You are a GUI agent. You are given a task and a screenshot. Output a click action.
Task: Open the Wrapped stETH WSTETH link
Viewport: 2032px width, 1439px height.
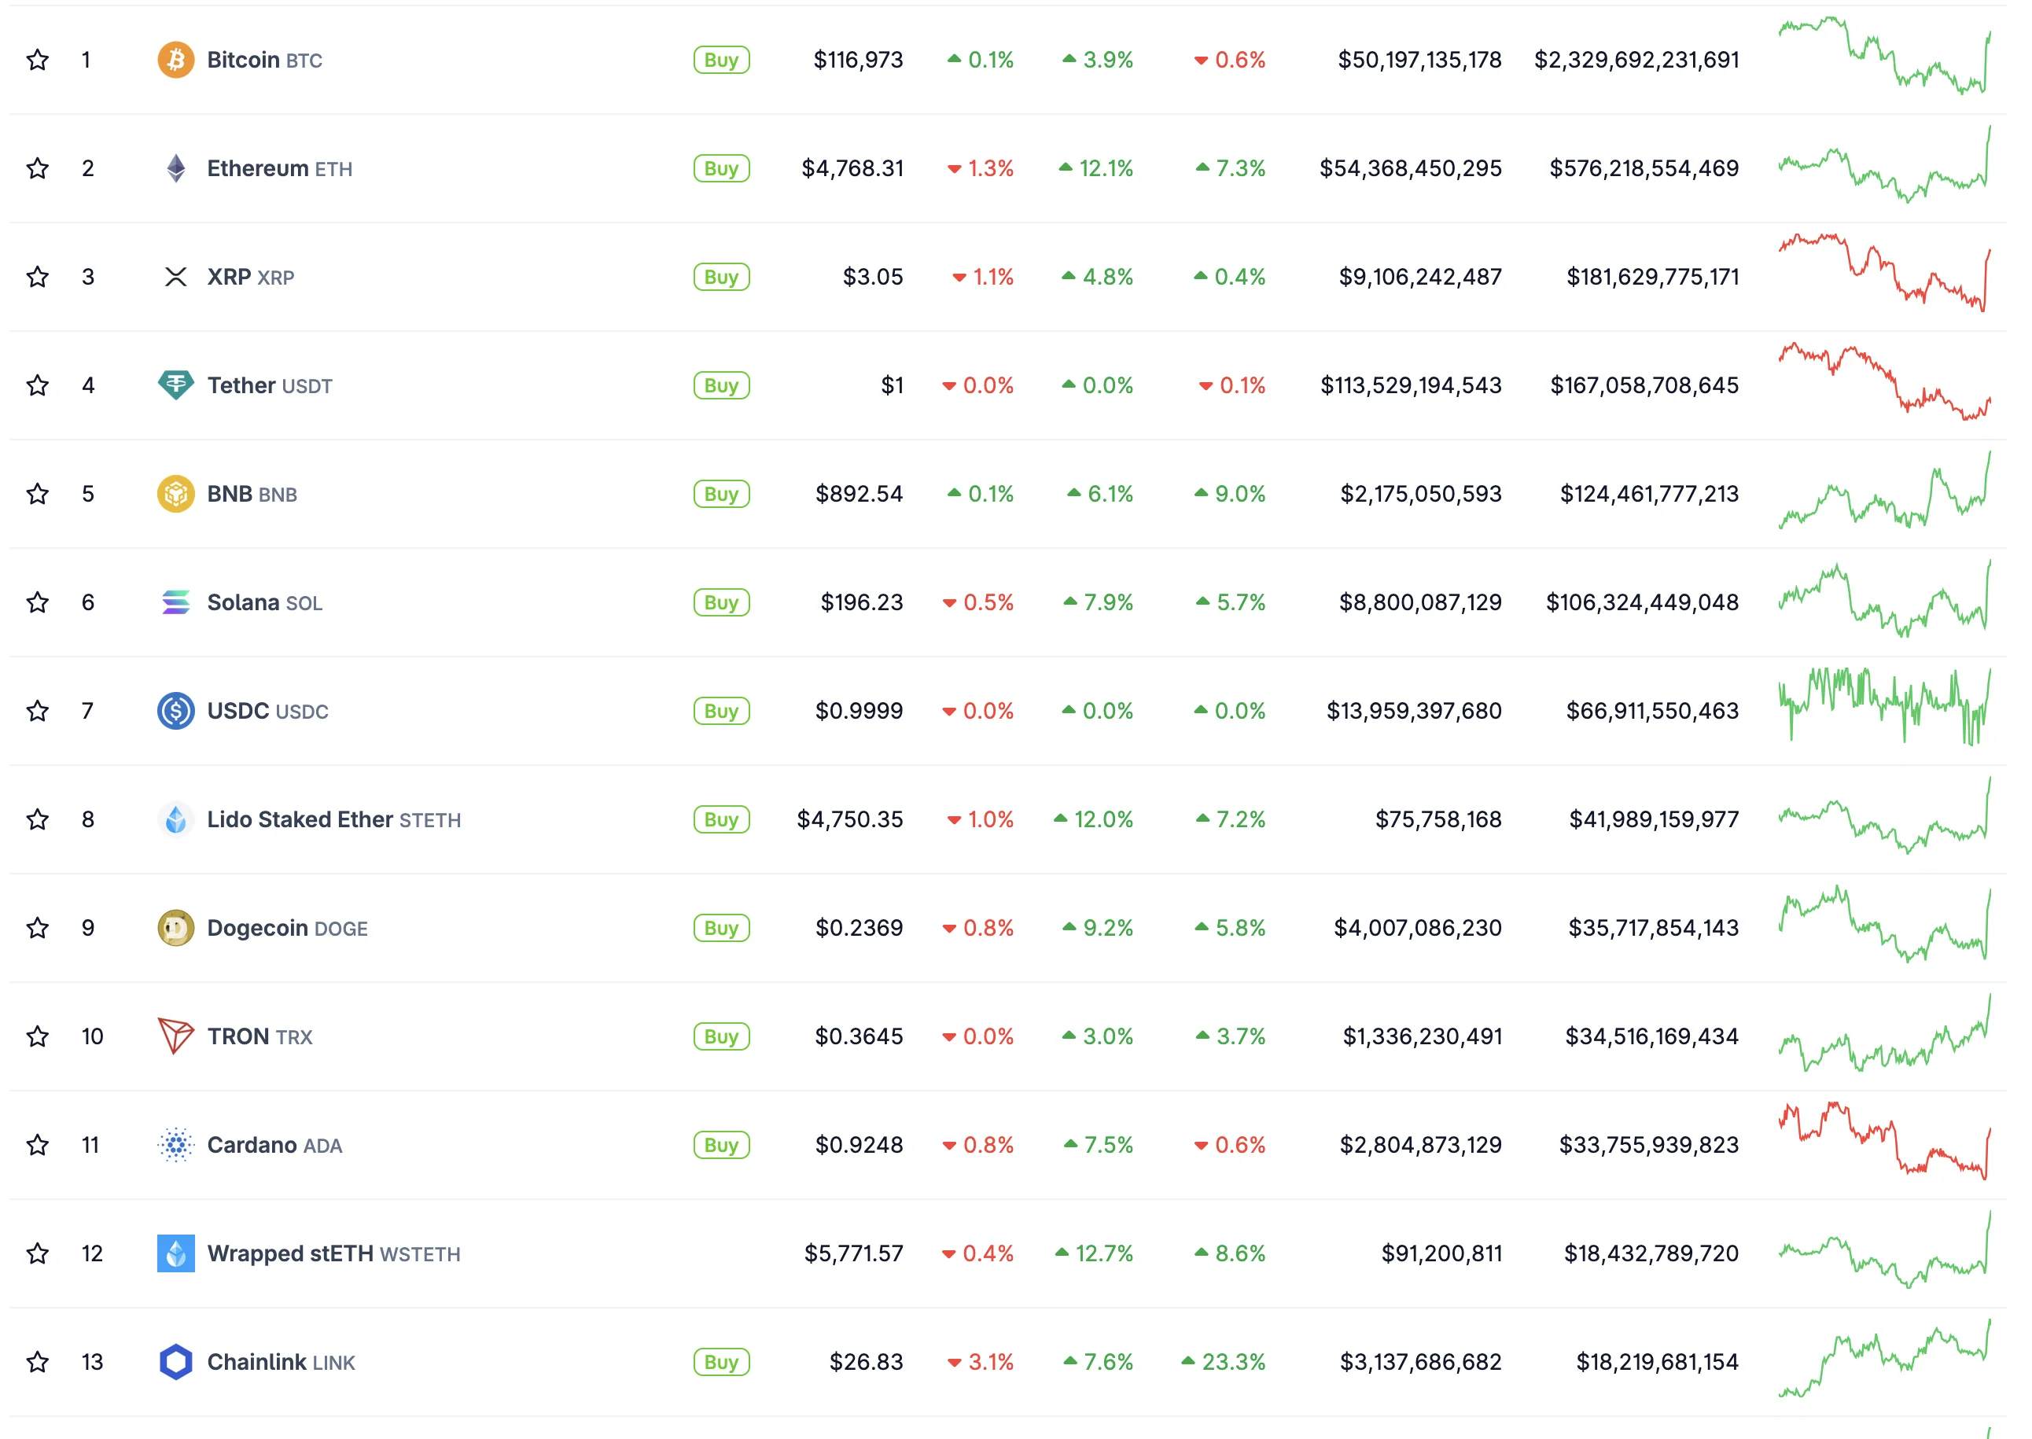(x=334, y=1253)
